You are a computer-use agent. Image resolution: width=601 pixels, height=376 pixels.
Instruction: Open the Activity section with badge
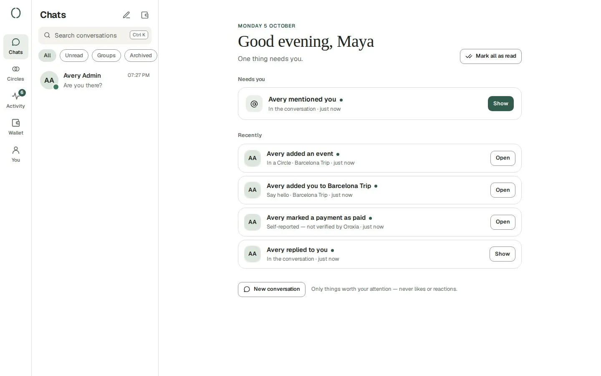[x=16, y=100]
